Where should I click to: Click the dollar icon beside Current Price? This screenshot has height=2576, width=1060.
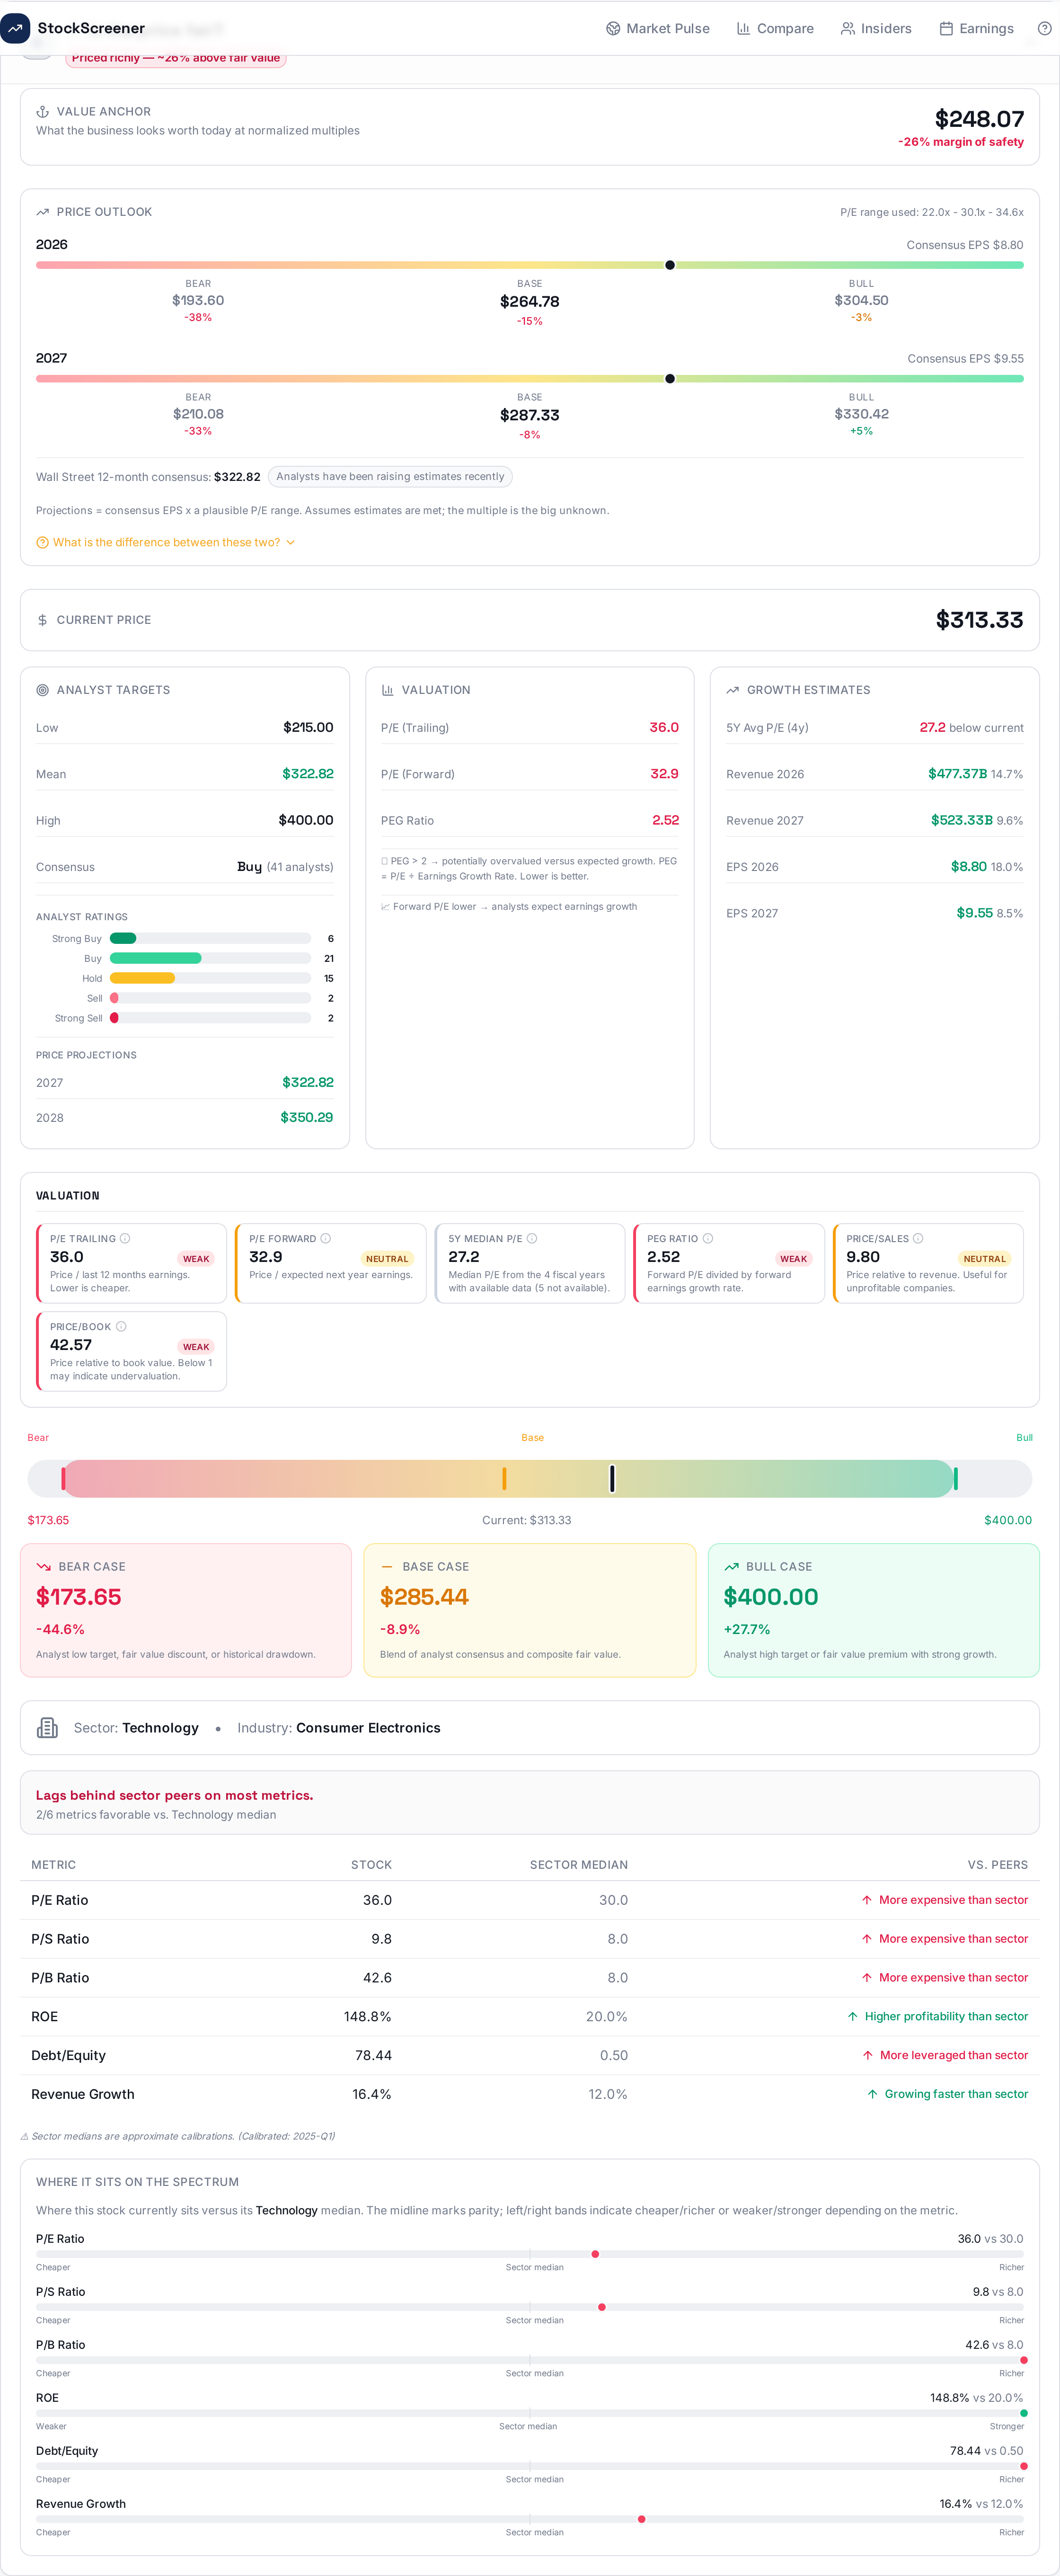42,620
